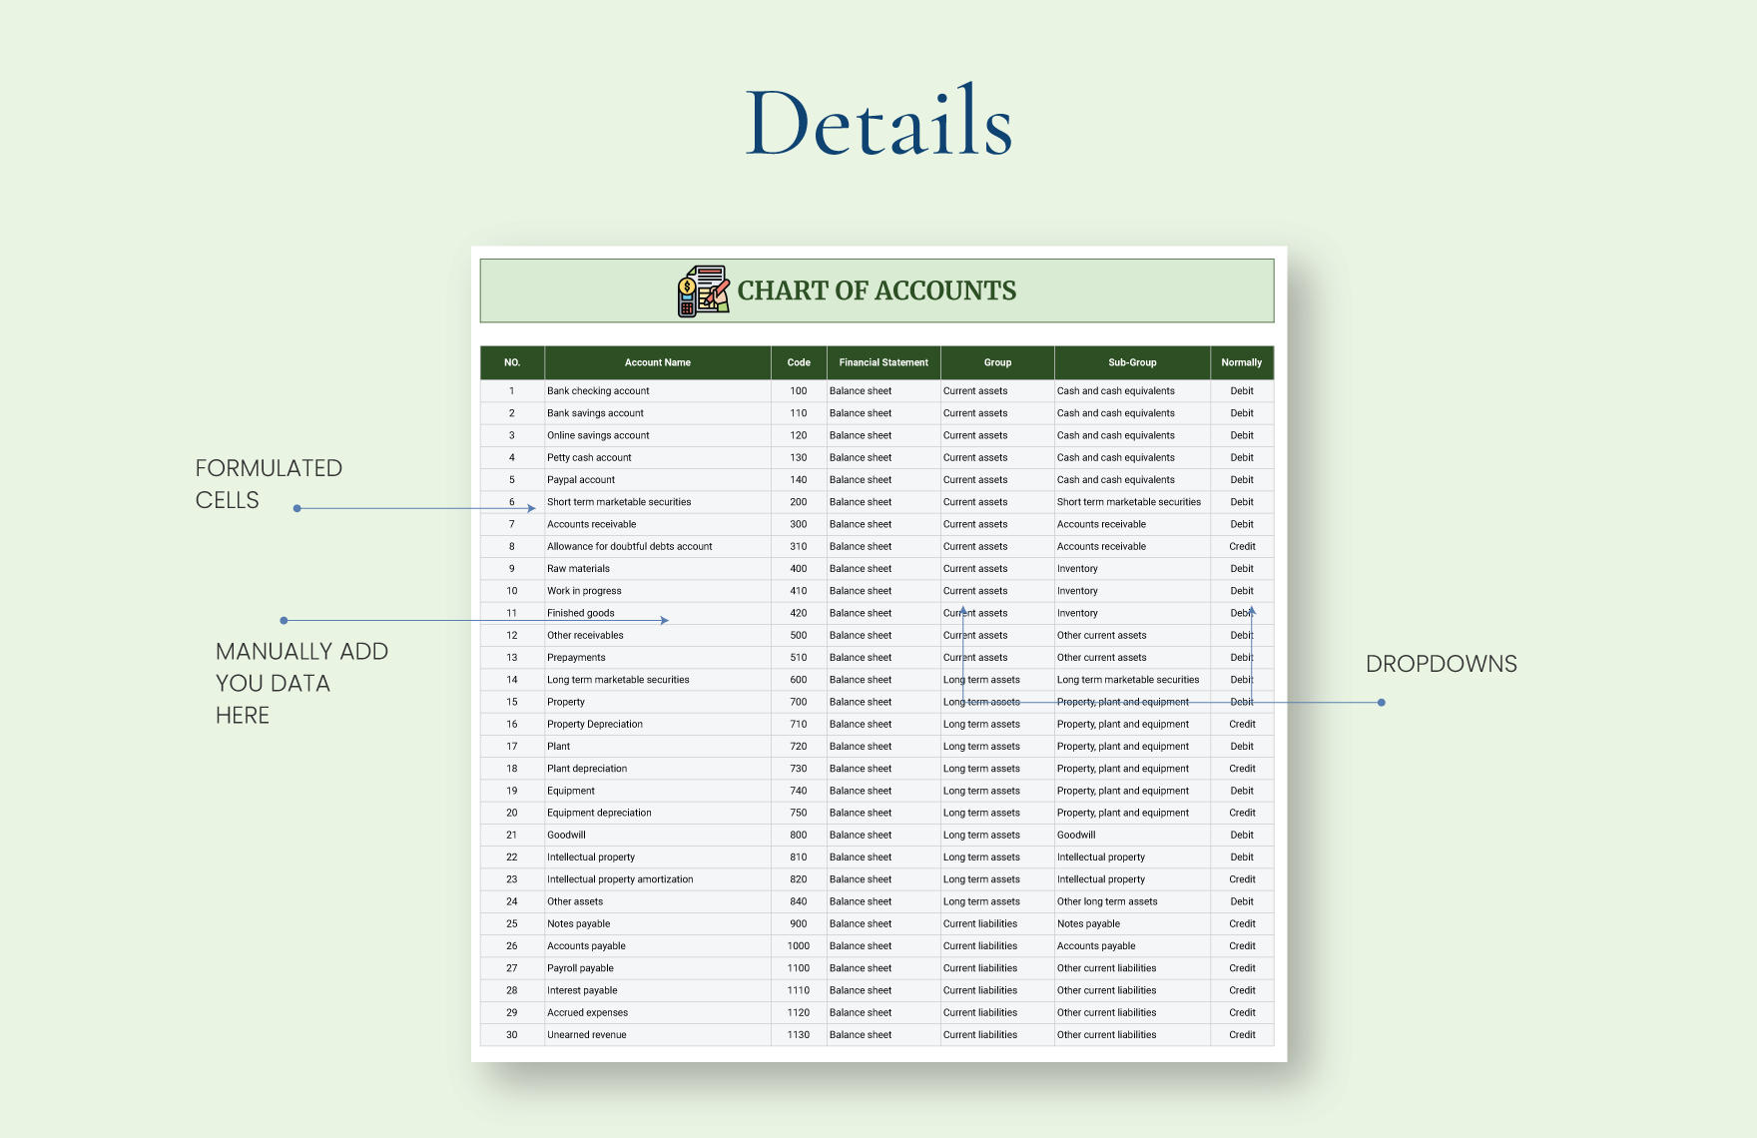The height and width of the screenshot is (1138, 1757).
Task: Click the DROPDOWNS annotation label
Action: pos(1442,663)
